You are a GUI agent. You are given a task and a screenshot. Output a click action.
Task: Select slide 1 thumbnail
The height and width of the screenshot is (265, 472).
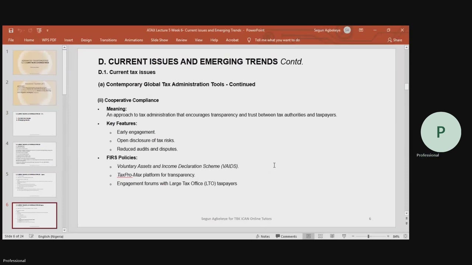coord(35,63)
